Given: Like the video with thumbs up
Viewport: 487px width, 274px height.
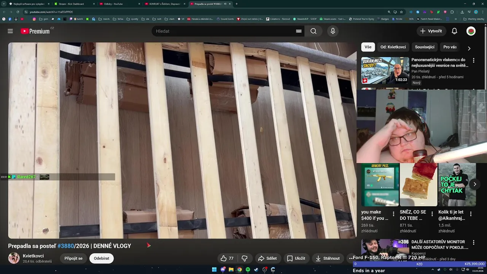Looking at the screenshot, I should click(227, 258).
